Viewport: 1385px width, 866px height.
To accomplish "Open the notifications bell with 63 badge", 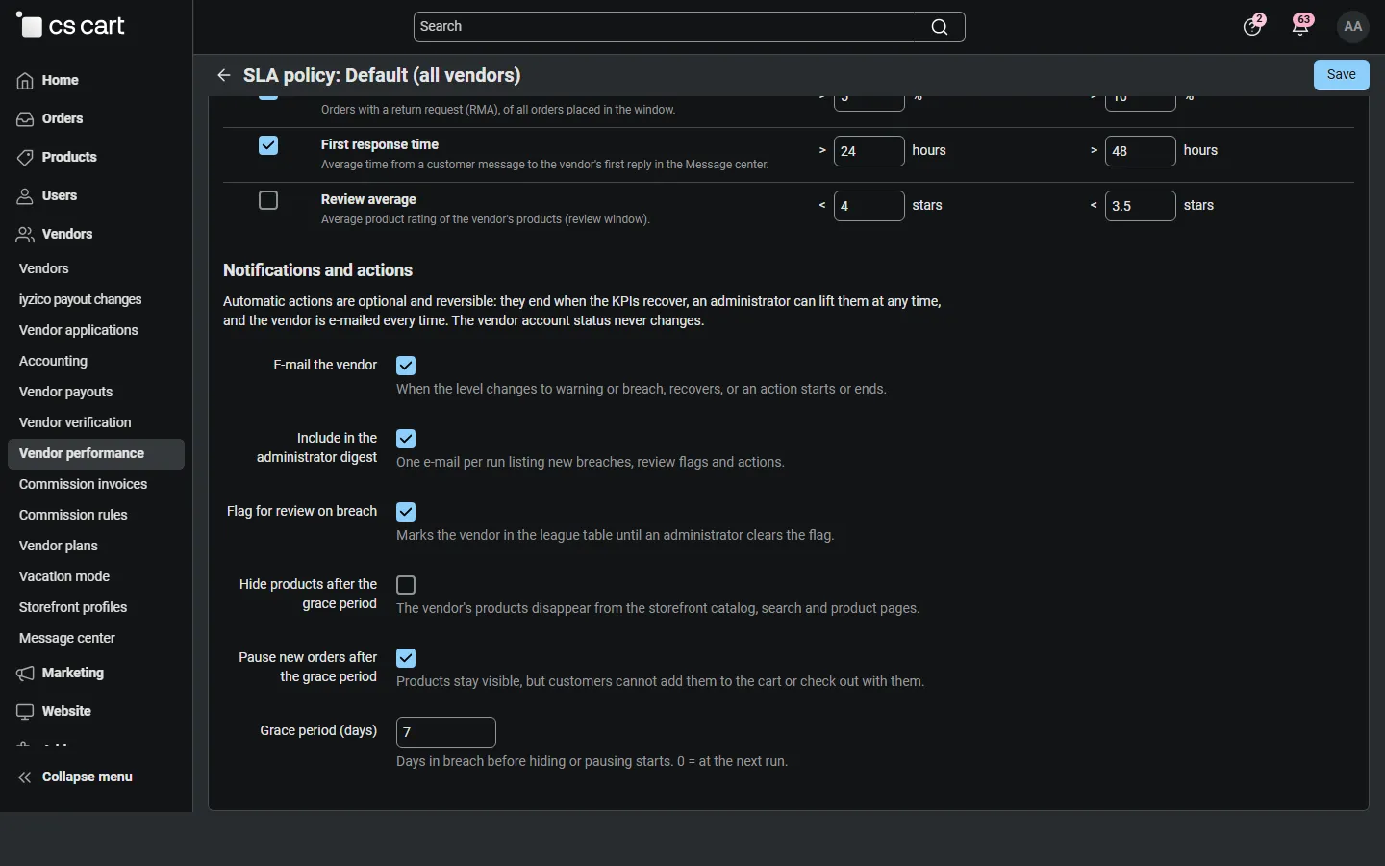I will tap(1302, 26).
